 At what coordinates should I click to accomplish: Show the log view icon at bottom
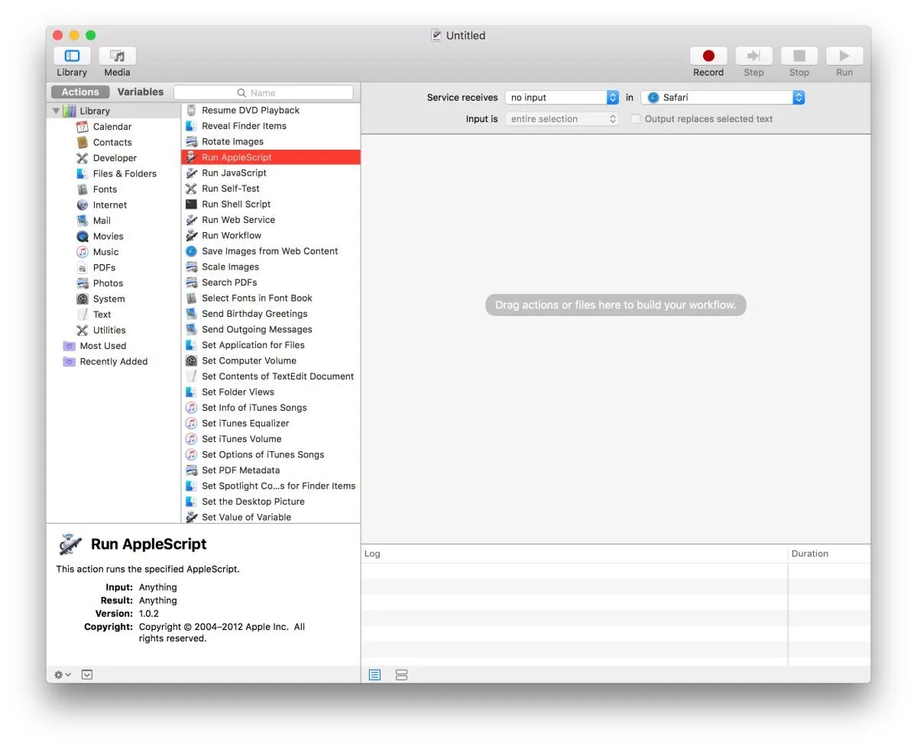pos(374,675)
